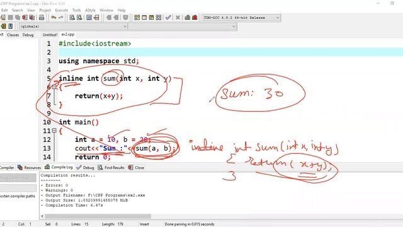
Task: Click the 'int main()' code line
Action: coord(79,122)
